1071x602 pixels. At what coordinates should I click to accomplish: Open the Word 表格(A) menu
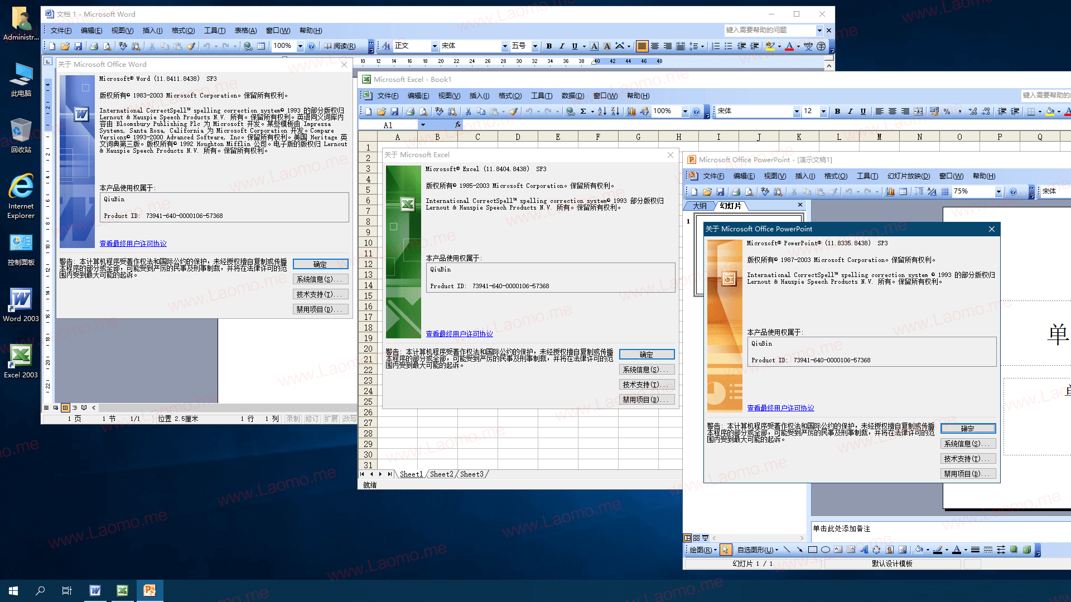(x=245, y=31)
